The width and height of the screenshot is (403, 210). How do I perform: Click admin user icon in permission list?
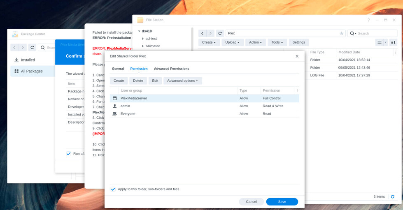pos(114,106)
